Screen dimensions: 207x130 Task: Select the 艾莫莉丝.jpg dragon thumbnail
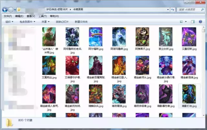pyautogui.click(x=49, y=65)
